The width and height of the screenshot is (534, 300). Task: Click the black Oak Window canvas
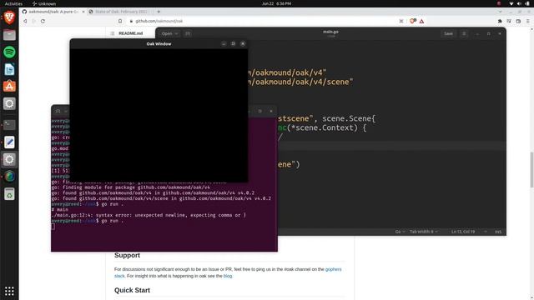159,115
